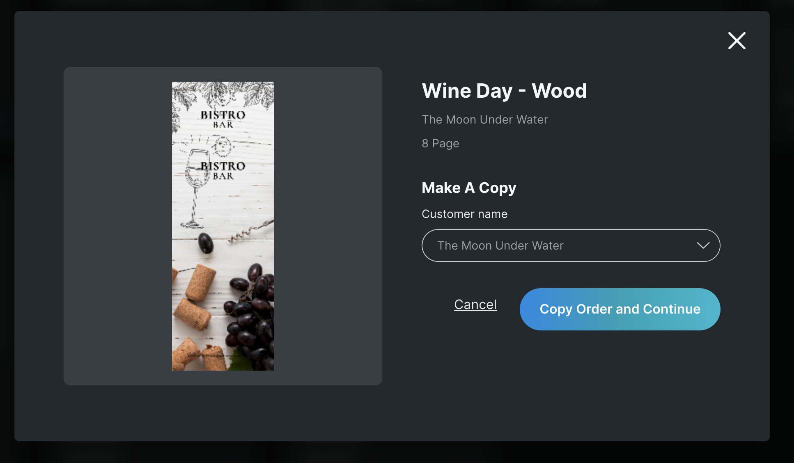Click the chevron beside The Moon Under Water
This screenshot has width=794, height=463.
tap(703, 245)
